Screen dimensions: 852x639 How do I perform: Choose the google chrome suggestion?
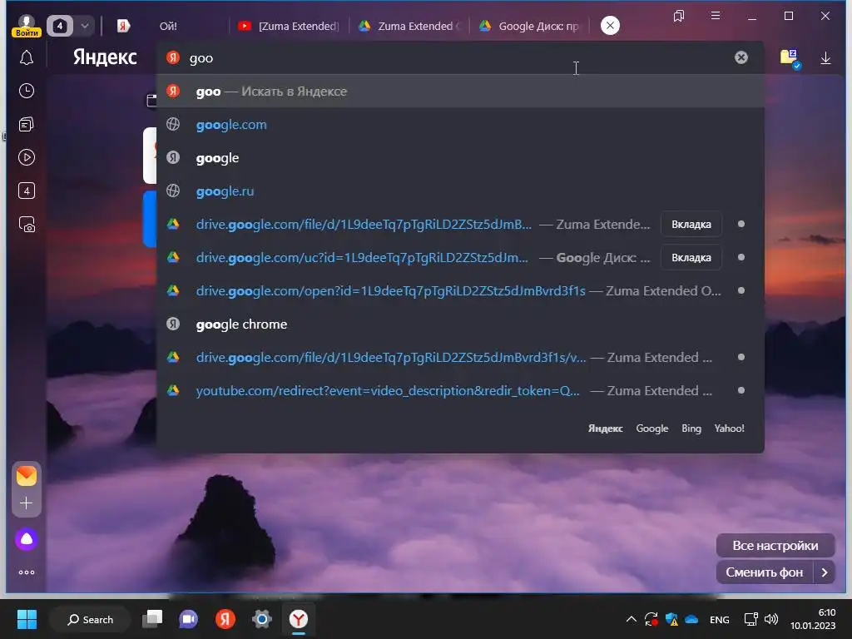(x=460, y=324)
